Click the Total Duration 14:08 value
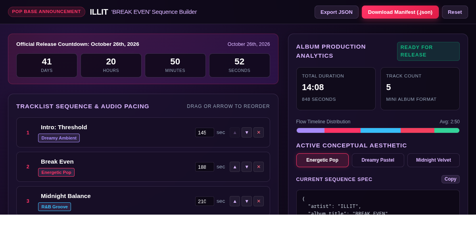The height and width of the screenshot is (249, 476). (313, 87)
